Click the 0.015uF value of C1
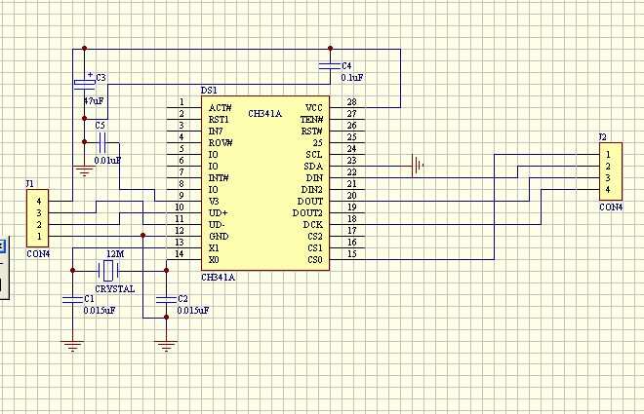The width and height of the screenshot is (644, 414). pos(100,311)
